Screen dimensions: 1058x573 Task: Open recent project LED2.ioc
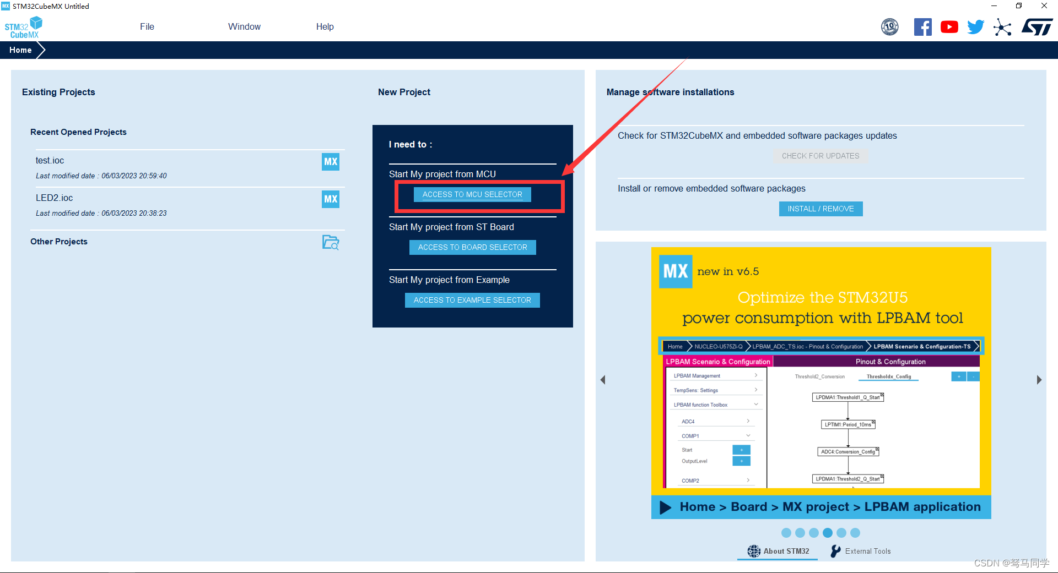click(190, 205)
